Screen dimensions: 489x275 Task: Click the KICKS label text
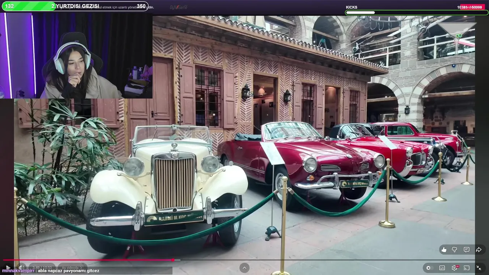351,7
